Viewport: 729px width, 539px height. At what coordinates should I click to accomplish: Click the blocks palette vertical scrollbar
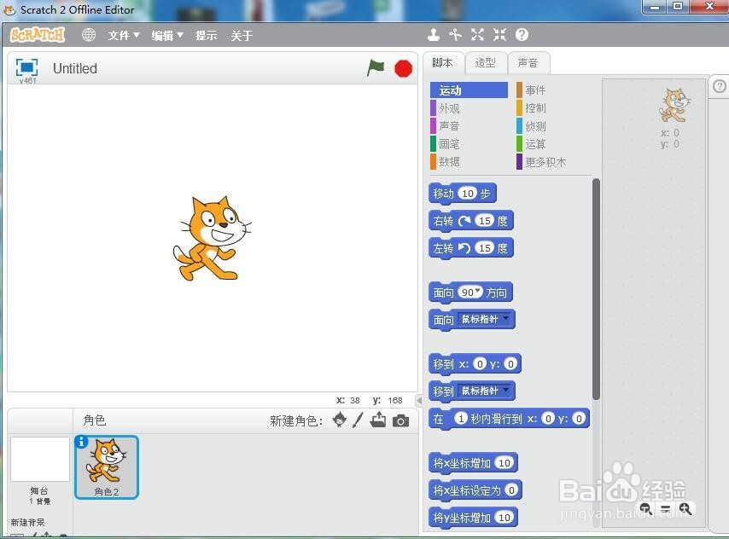pyautogui.click(x=596, y=288)
